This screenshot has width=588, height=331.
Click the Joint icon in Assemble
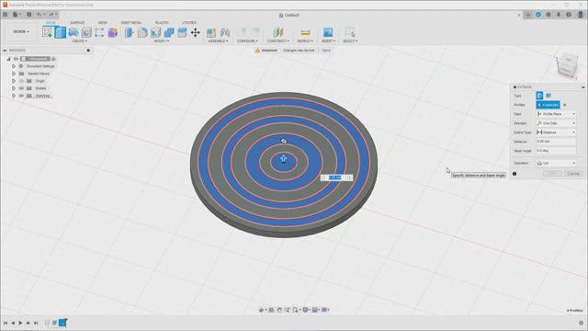225,33
